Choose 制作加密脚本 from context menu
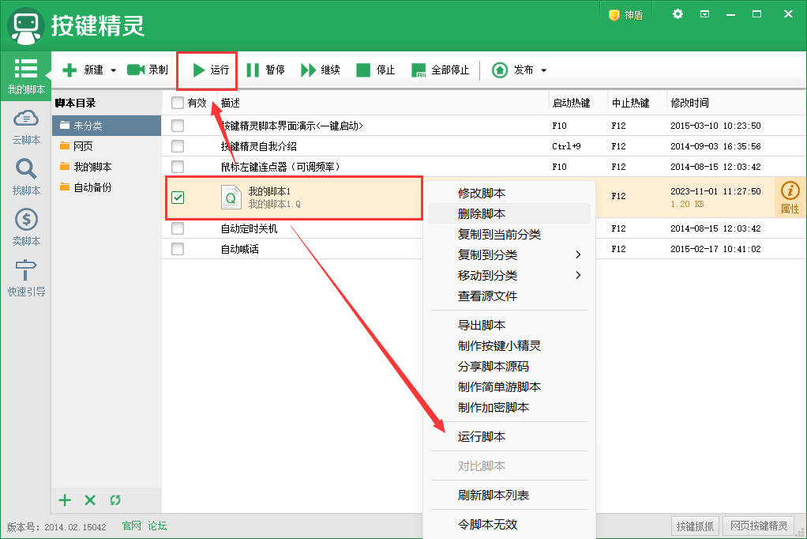The image size is (807, 539). pos(509,408)
